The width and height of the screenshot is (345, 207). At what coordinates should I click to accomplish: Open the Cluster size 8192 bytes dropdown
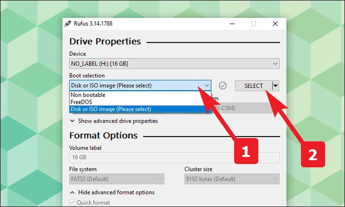232,179
